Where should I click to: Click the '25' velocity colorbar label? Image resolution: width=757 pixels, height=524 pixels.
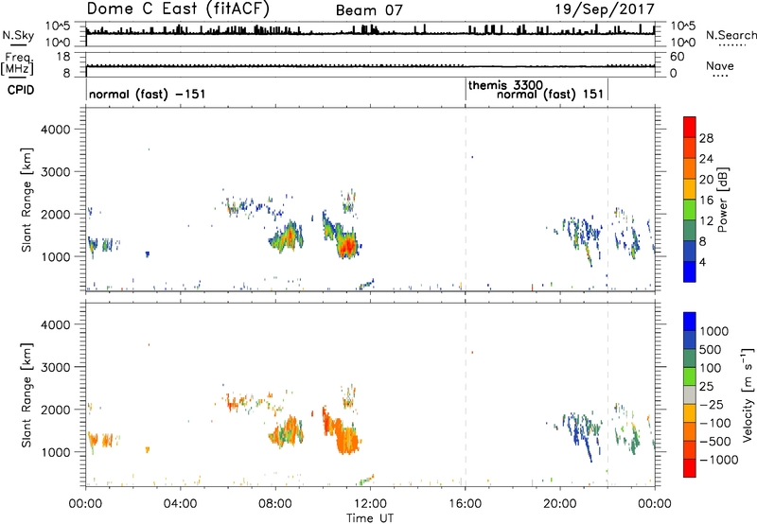click(706, 387)
